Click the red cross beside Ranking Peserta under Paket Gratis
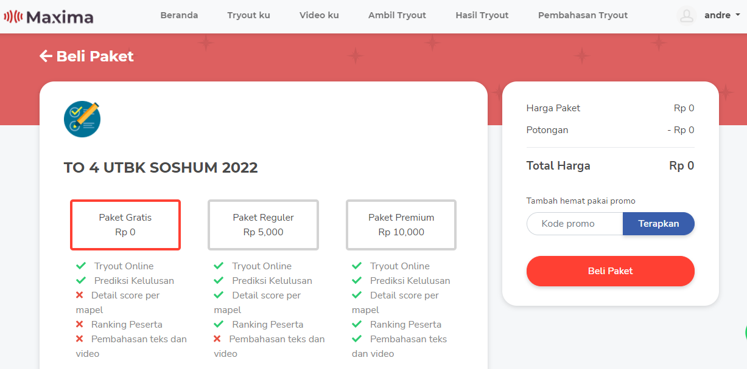The image size is (747, 369). click(x=79, y=324)
